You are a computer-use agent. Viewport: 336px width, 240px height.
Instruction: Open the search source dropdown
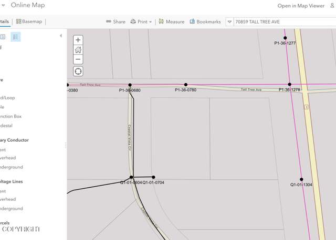pyautogui.click(x=229, y=22)
